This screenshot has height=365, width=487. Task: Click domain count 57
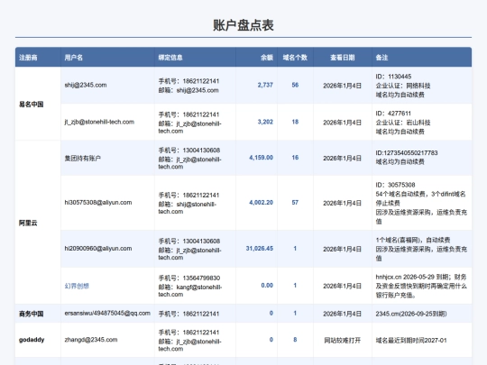295,203
